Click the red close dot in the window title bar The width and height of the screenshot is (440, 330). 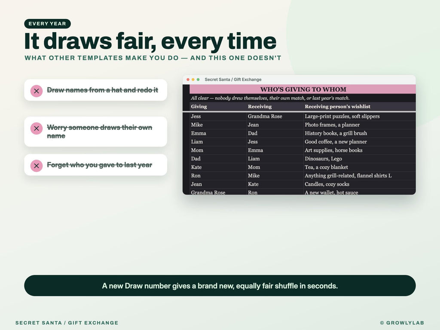coord(188,79)
